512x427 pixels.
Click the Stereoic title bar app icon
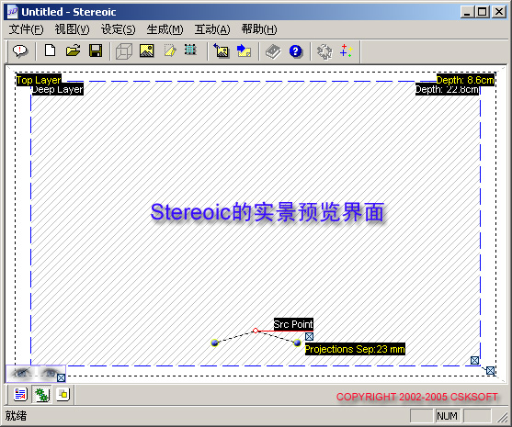pos(13,12)
